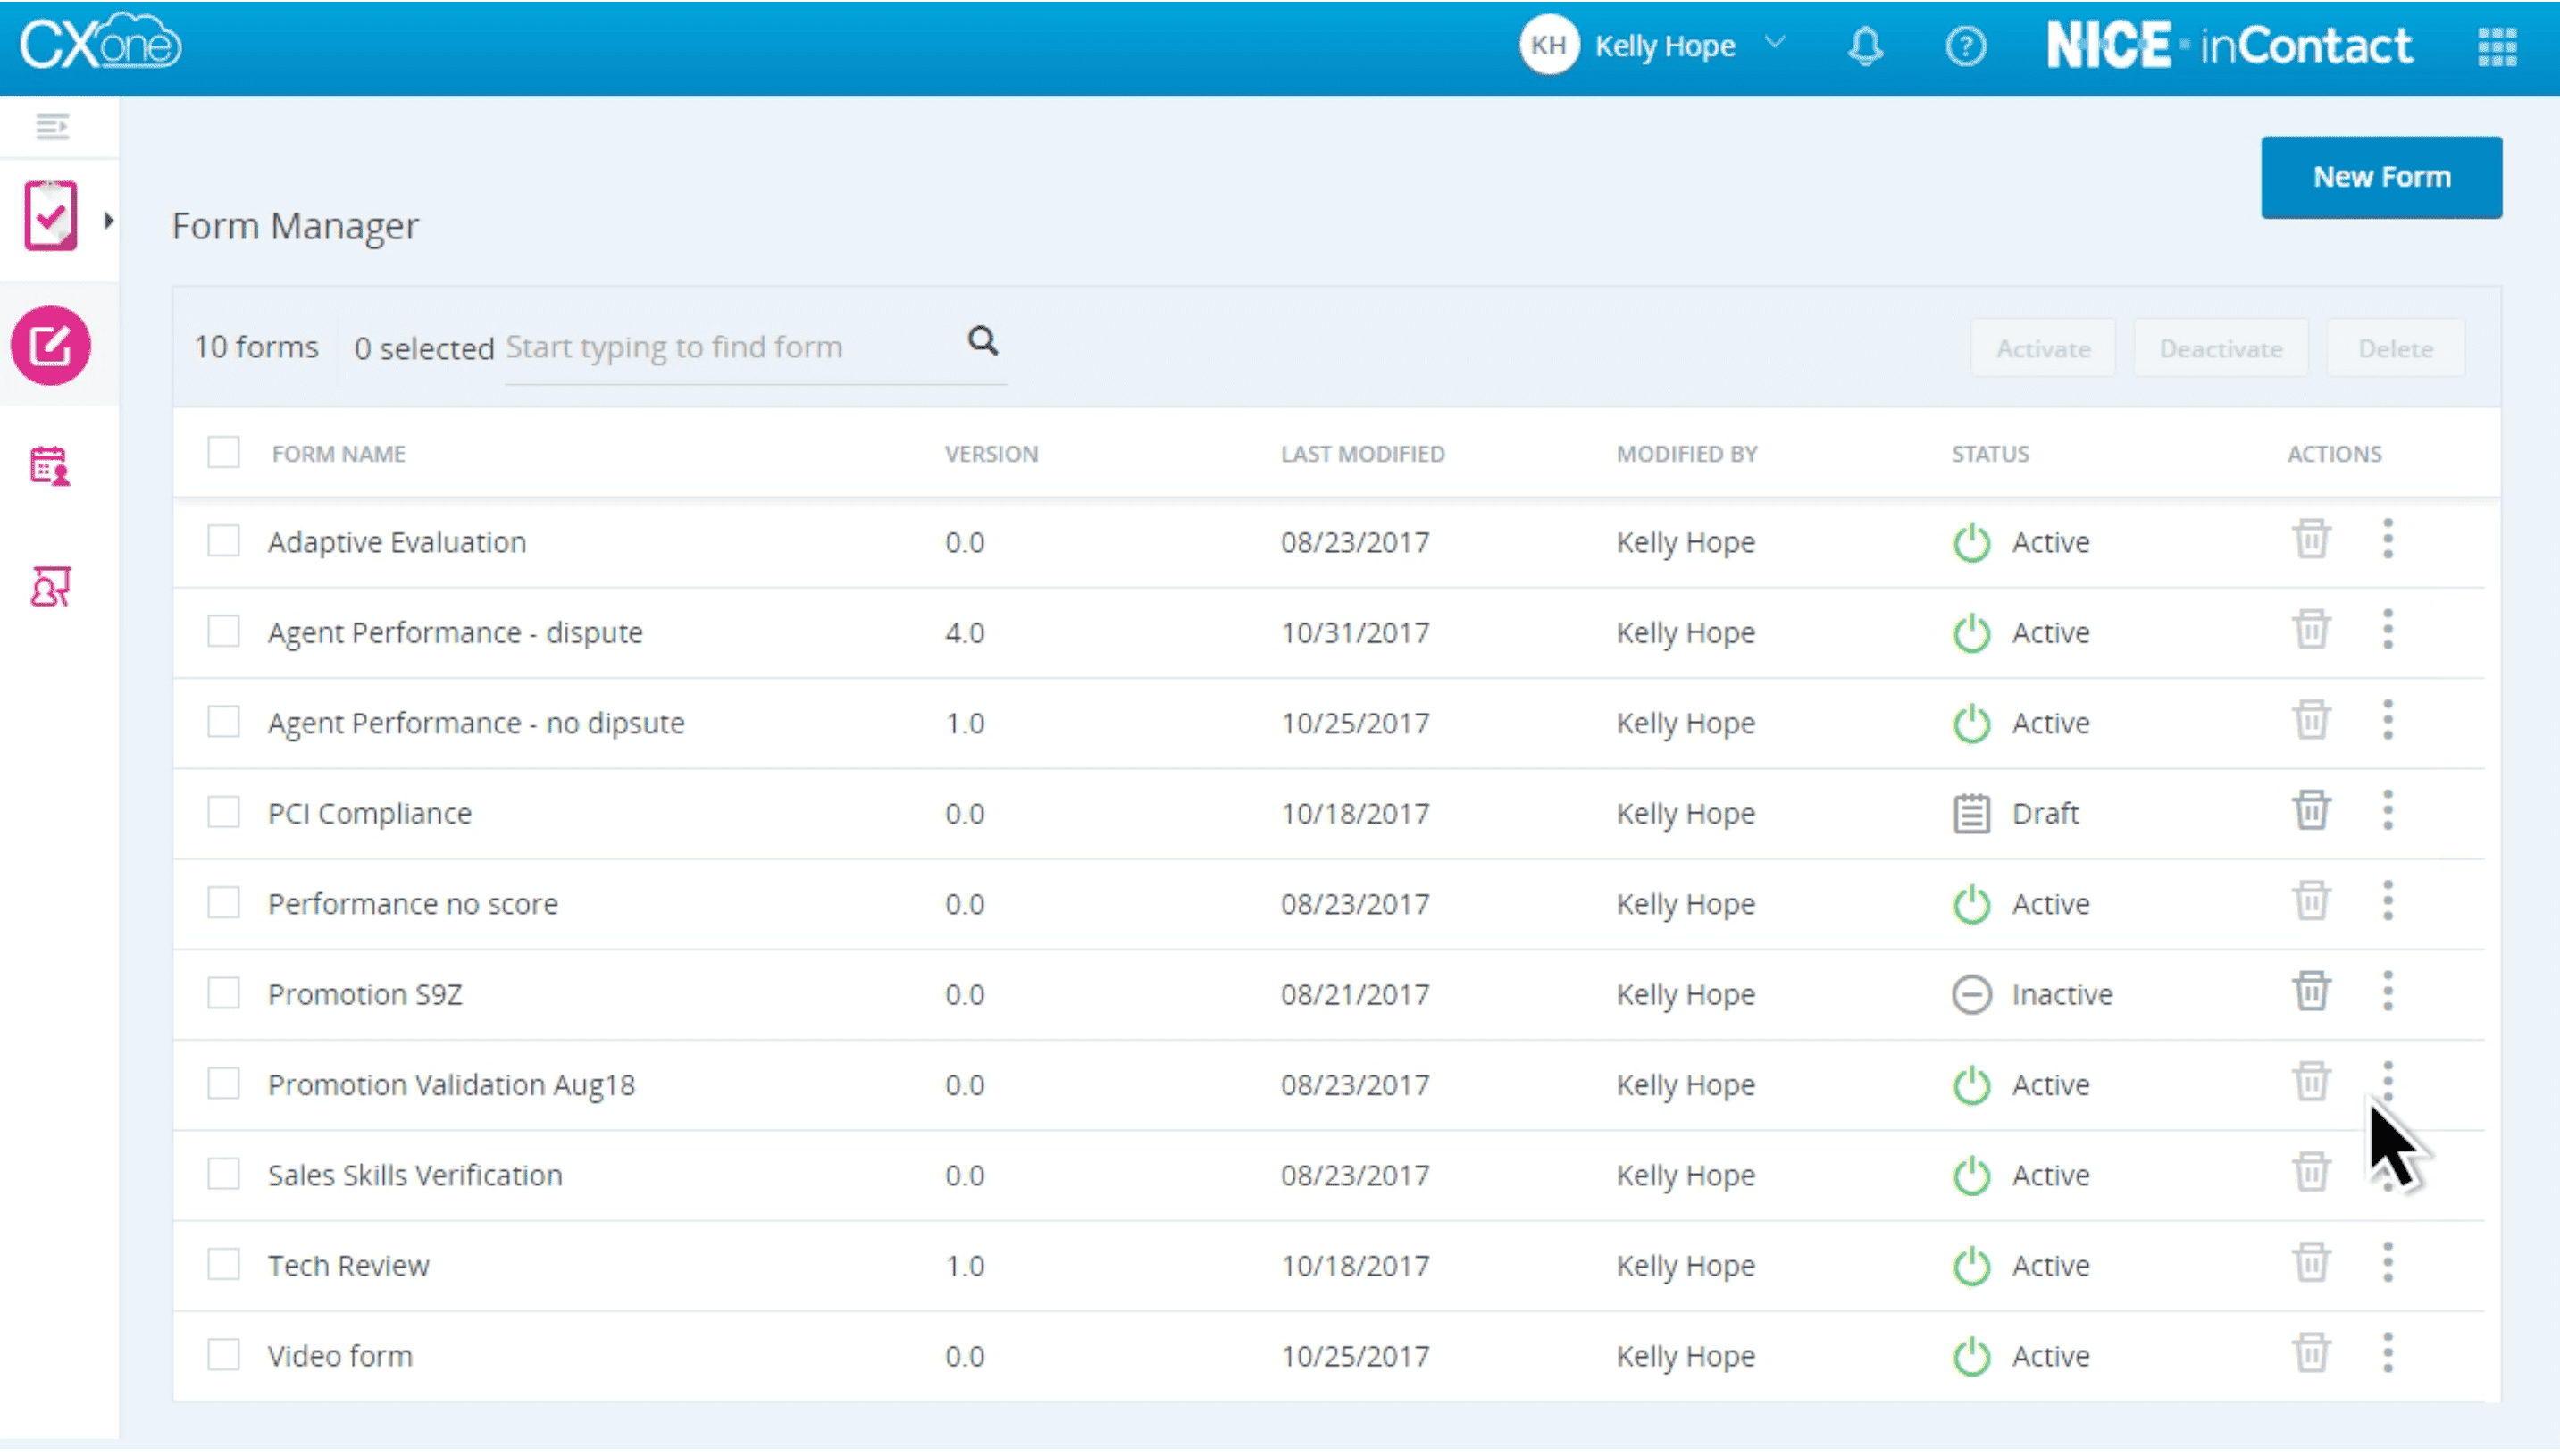Open the three-dot actions menu for Video form

pyautogui.click(x=2388, y=1354)
